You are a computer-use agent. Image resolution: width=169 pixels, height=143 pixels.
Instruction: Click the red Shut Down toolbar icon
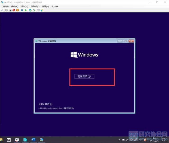pos(14,10)
